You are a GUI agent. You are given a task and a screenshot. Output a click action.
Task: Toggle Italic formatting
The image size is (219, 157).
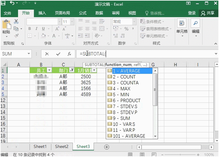click(x=36, y=29)
